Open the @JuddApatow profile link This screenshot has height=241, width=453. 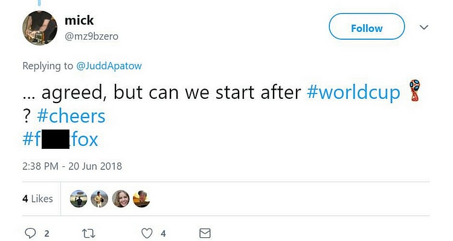click(x=109, y=66)
